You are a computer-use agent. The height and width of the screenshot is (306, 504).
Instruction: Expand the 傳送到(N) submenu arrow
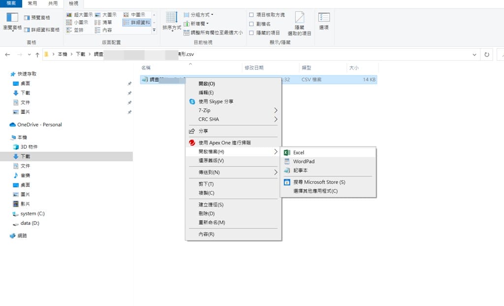(x=276, y=172)
